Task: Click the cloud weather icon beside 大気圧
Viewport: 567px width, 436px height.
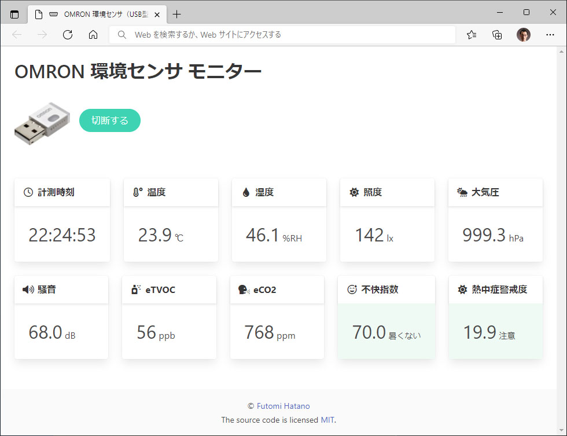Action: [x=462, y=192]
